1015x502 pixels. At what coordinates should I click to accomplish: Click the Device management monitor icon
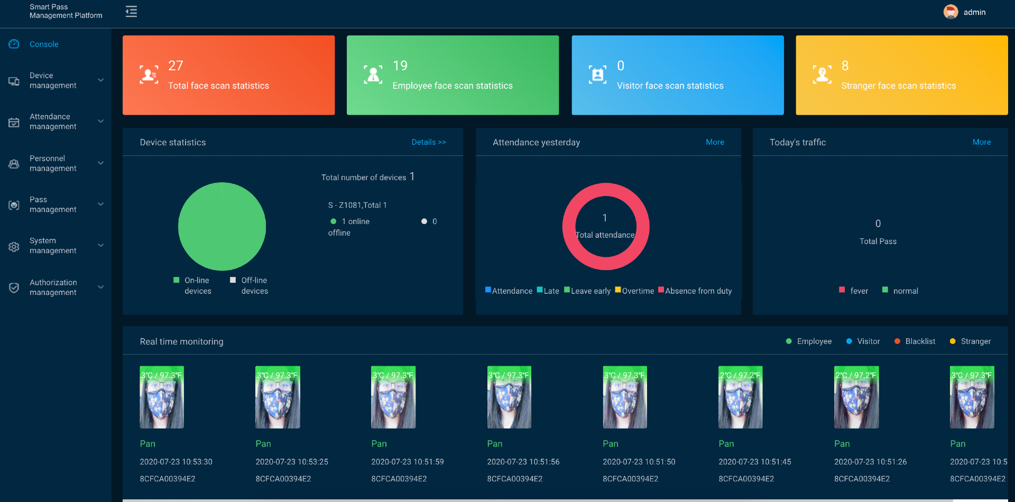14,81
